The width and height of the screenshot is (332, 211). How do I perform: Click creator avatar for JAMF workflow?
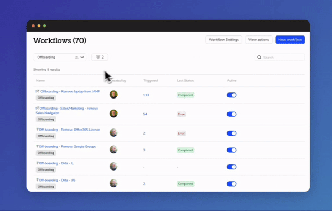pos(113,95)
